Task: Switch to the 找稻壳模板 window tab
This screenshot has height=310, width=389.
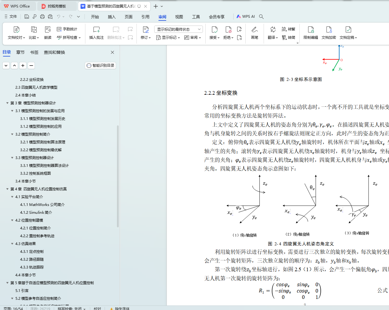Action: pos(57,6)
